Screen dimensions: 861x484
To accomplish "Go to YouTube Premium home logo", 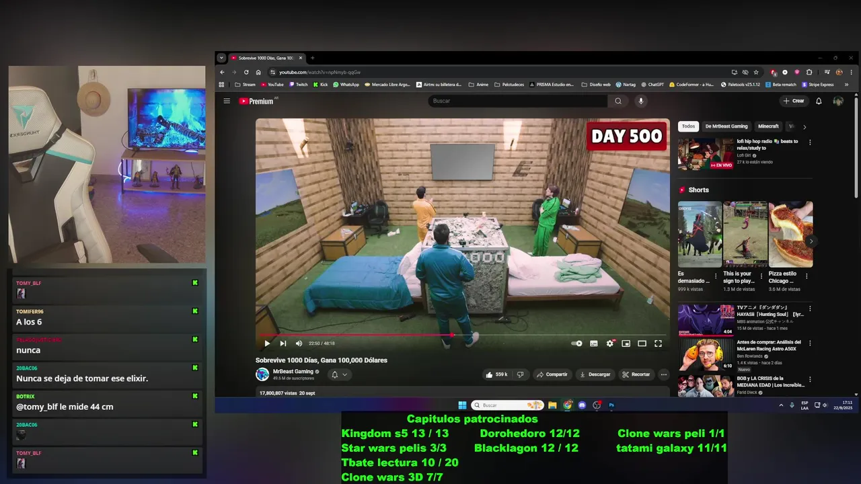I will coord(256,101).
